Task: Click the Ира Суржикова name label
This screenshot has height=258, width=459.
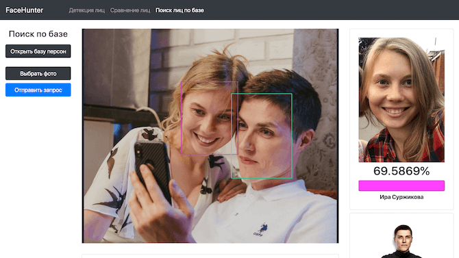Action: 401,197
